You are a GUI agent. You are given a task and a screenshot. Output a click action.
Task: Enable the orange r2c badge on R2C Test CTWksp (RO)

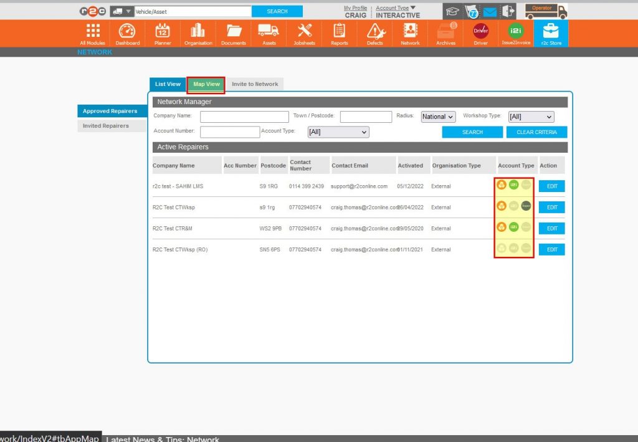point(502,249)
